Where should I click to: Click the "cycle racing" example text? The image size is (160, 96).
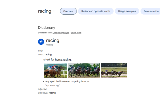click(x=53, y=85)
